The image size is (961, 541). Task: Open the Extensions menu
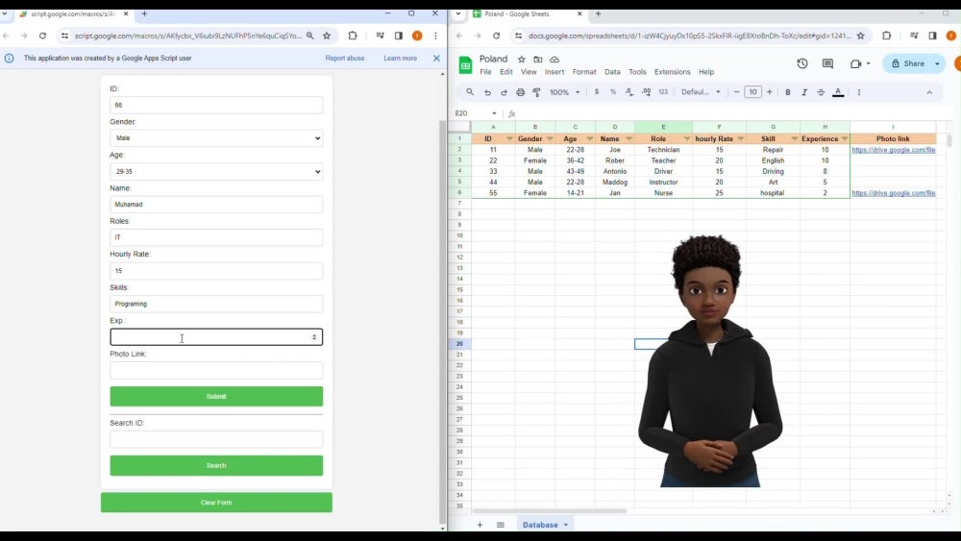click(x=672, y=72)
